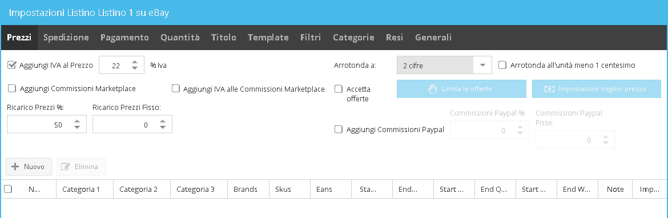Increase the IVA percentage value
Screen dimensions: 668x218
pos(135,62)
